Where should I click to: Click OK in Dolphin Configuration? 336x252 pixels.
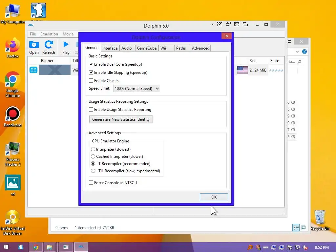214,197
